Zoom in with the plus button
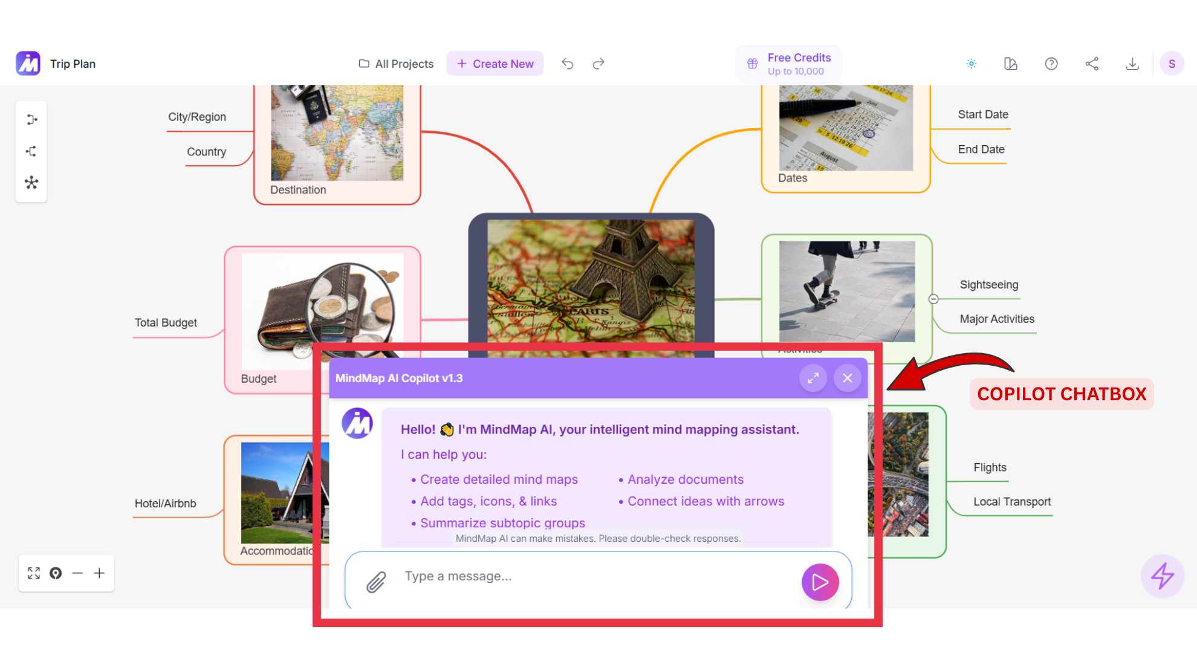 [x=99, y=573]
